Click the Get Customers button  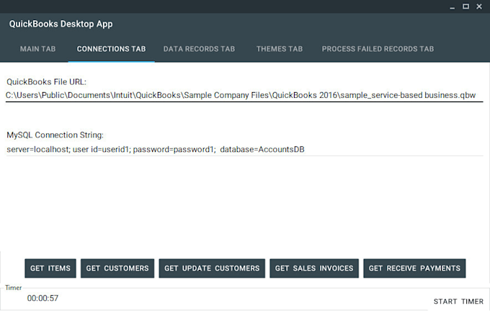[x=117, y=269]
